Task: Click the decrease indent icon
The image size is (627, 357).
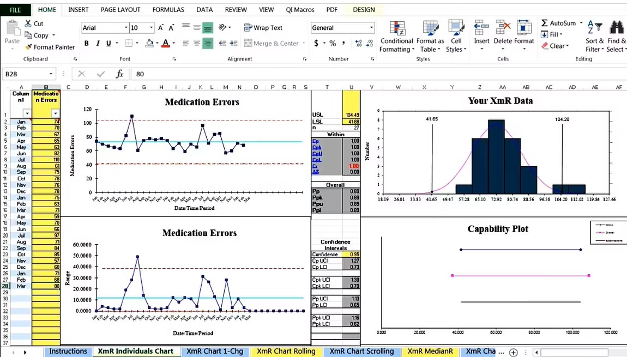Action: (x=223, y=43)
